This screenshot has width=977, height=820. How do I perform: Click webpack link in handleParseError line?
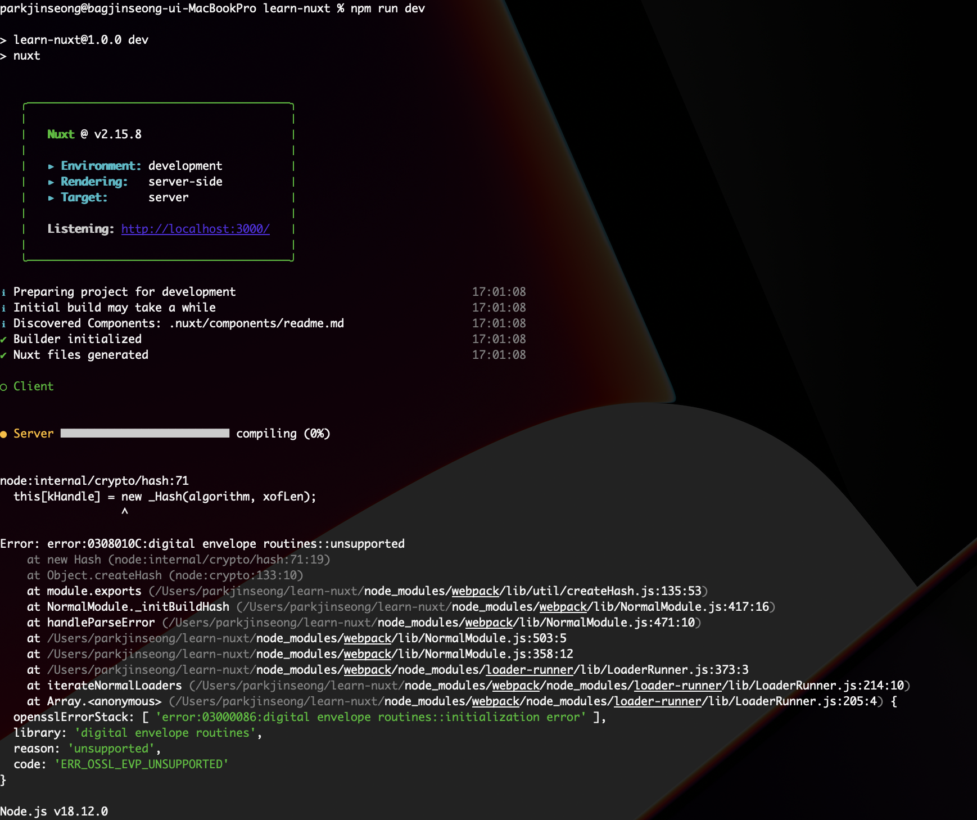pyautogui.click(x=489, y=623)
